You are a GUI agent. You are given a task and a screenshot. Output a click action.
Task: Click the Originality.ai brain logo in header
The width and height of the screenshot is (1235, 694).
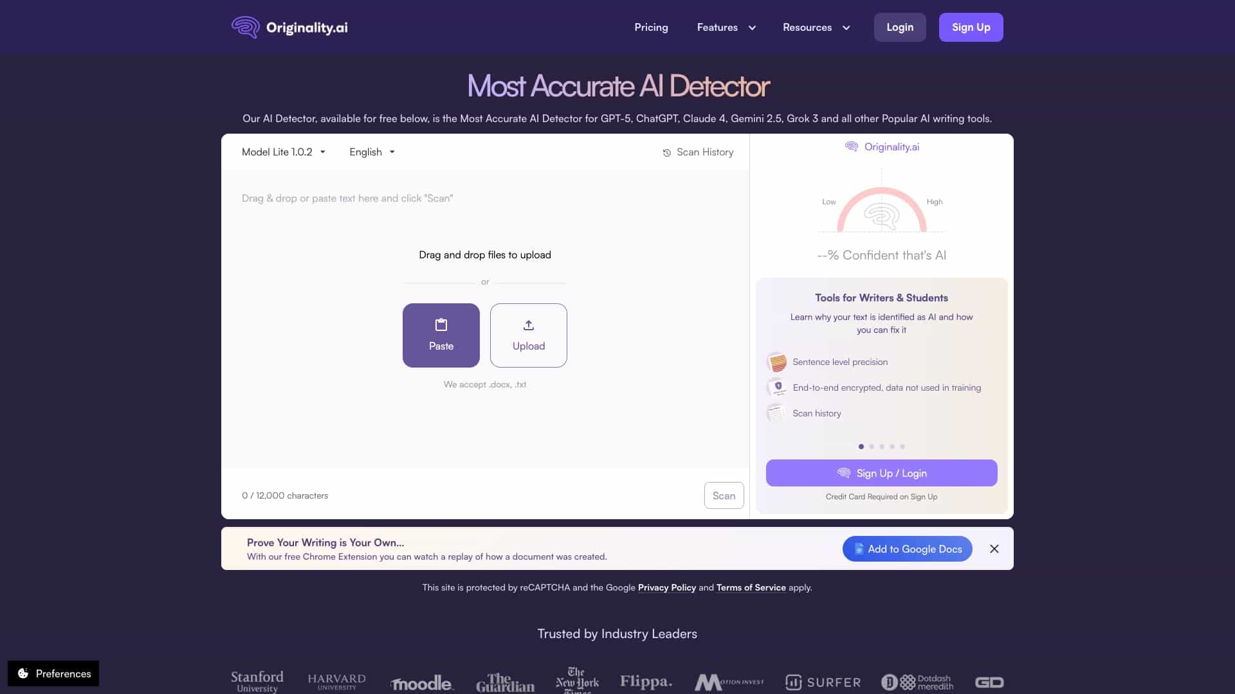tap(245, 27)
